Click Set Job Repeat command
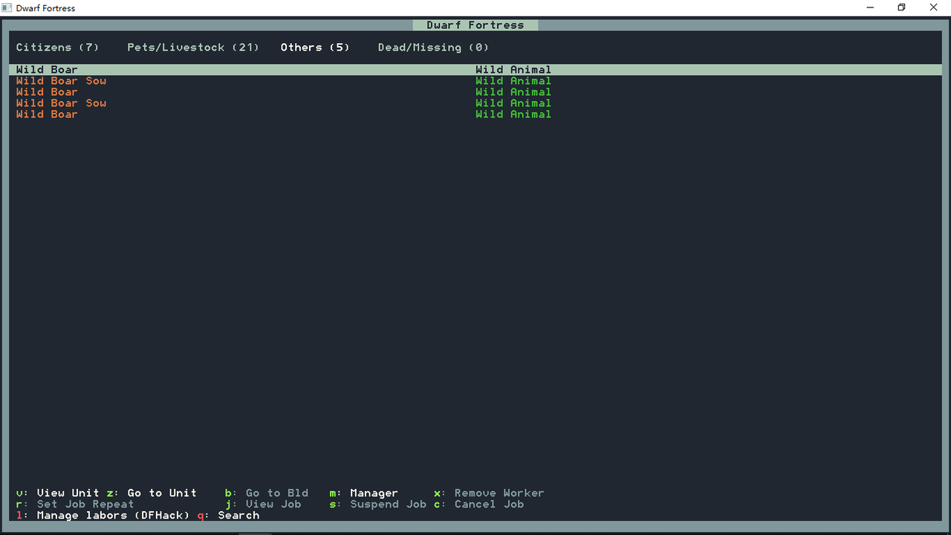 pos(75,505)
